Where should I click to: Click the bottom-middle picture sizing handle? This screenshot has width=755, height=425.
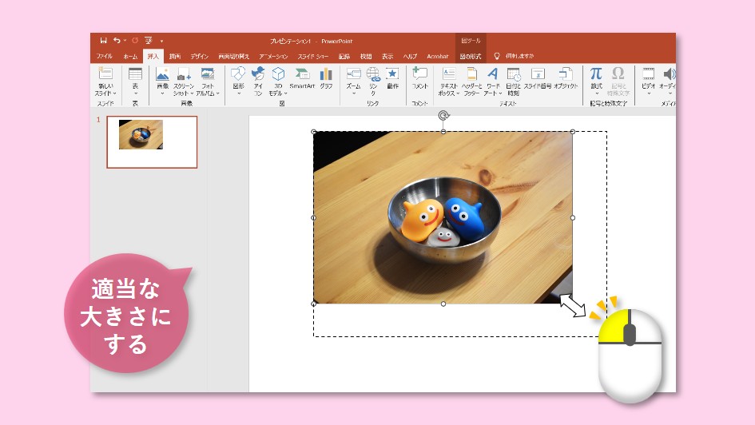(443, 304)
